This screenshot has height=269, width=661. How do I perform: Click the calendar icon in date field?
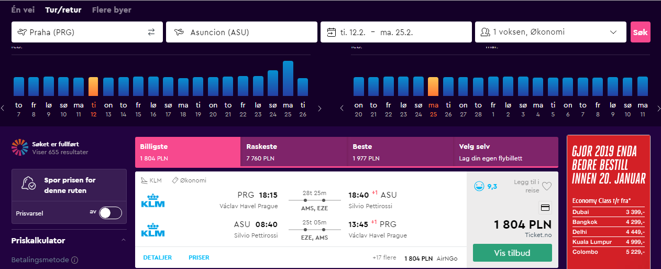click(331, 32)
